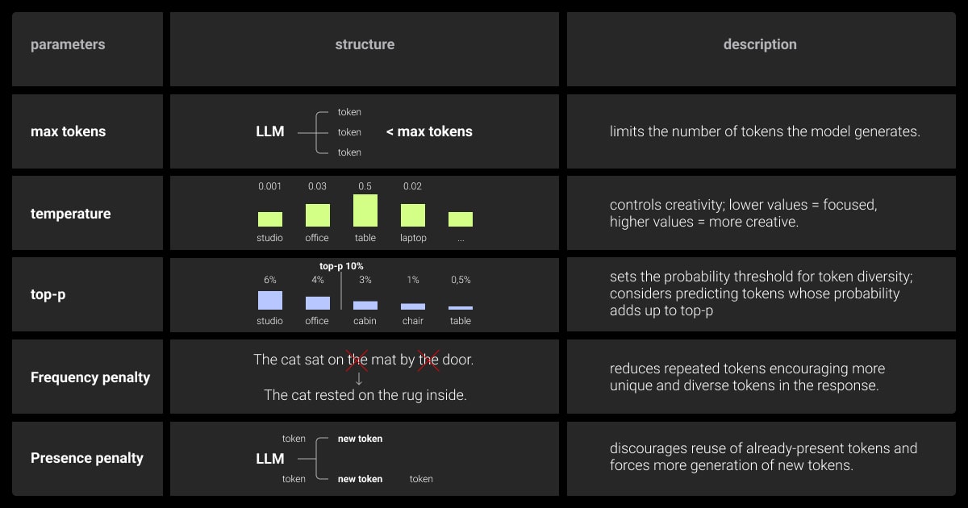
Task: Click the '< max tokens' label
Action: pos(429,131)
